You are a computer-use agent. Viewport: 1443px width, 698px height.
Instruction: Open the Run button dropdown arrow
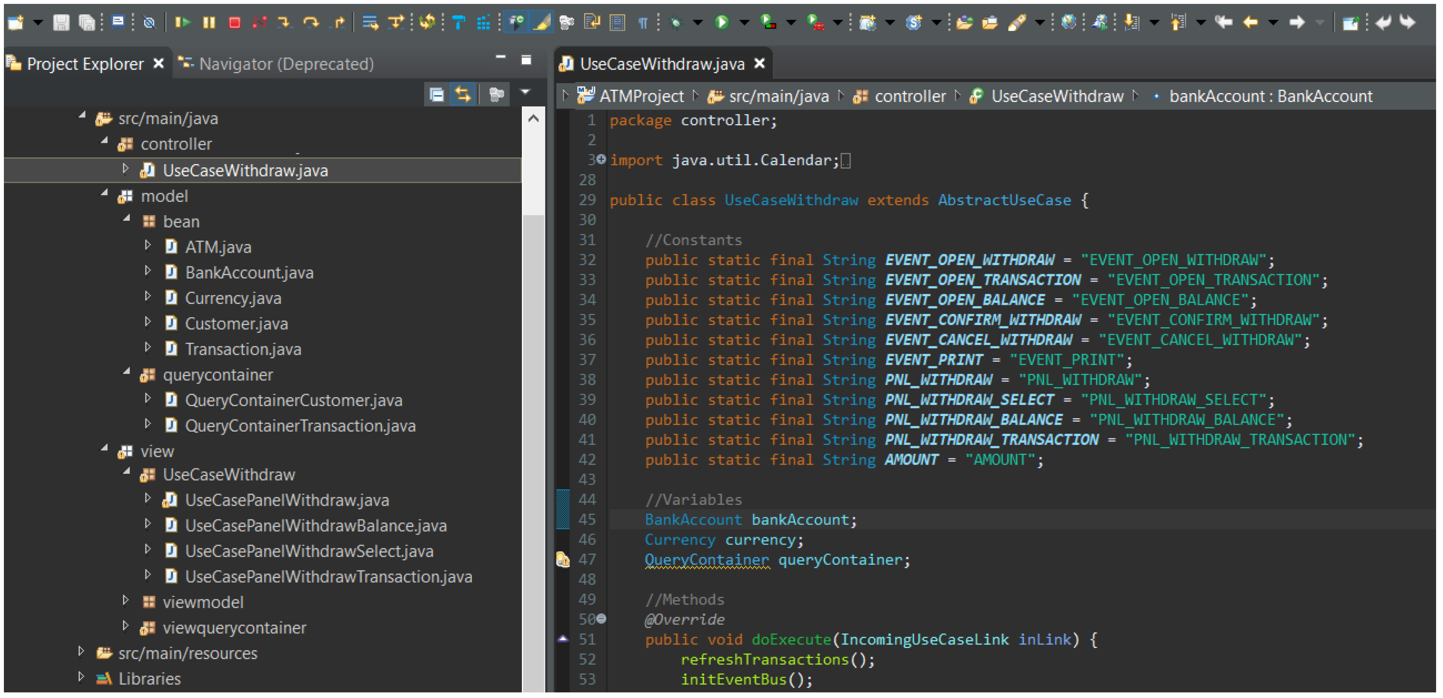point(745,22)
